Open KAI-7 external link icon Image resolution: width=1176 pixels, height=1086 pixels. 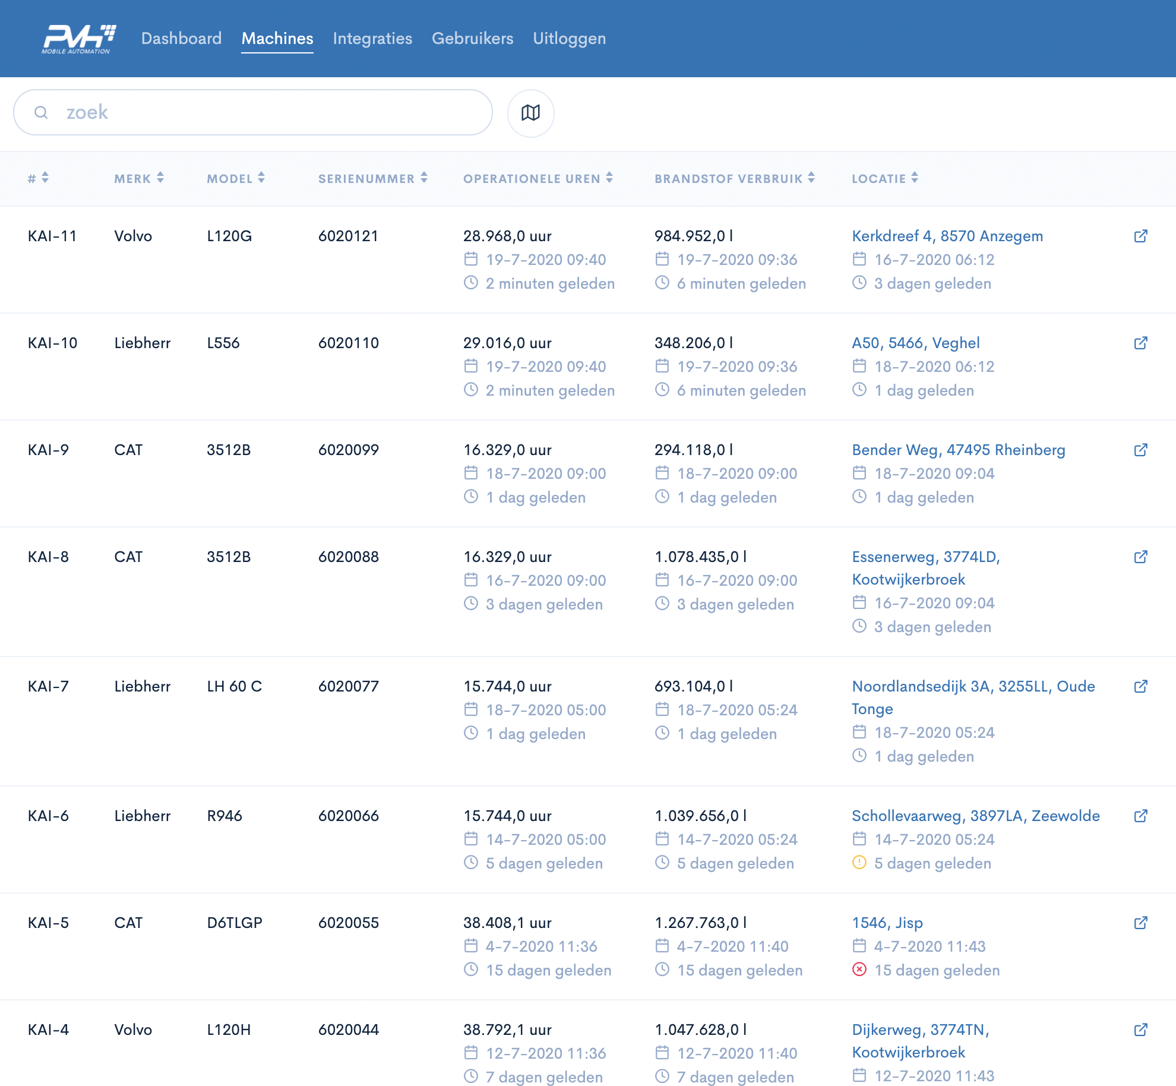pyautogui.click(x=1140, y=687)
